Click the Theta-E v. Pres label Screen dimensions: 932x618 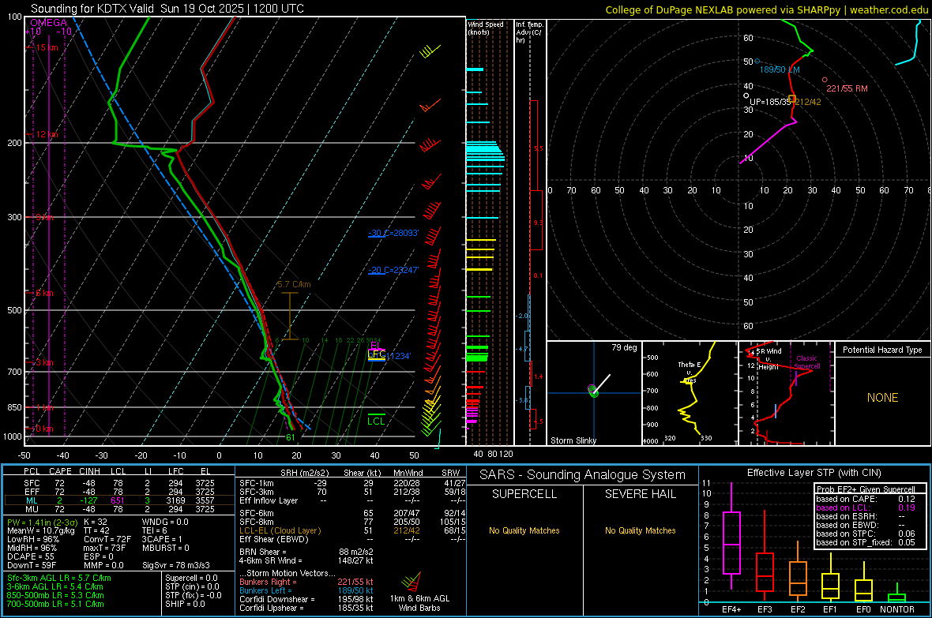(x=690, y=372)
